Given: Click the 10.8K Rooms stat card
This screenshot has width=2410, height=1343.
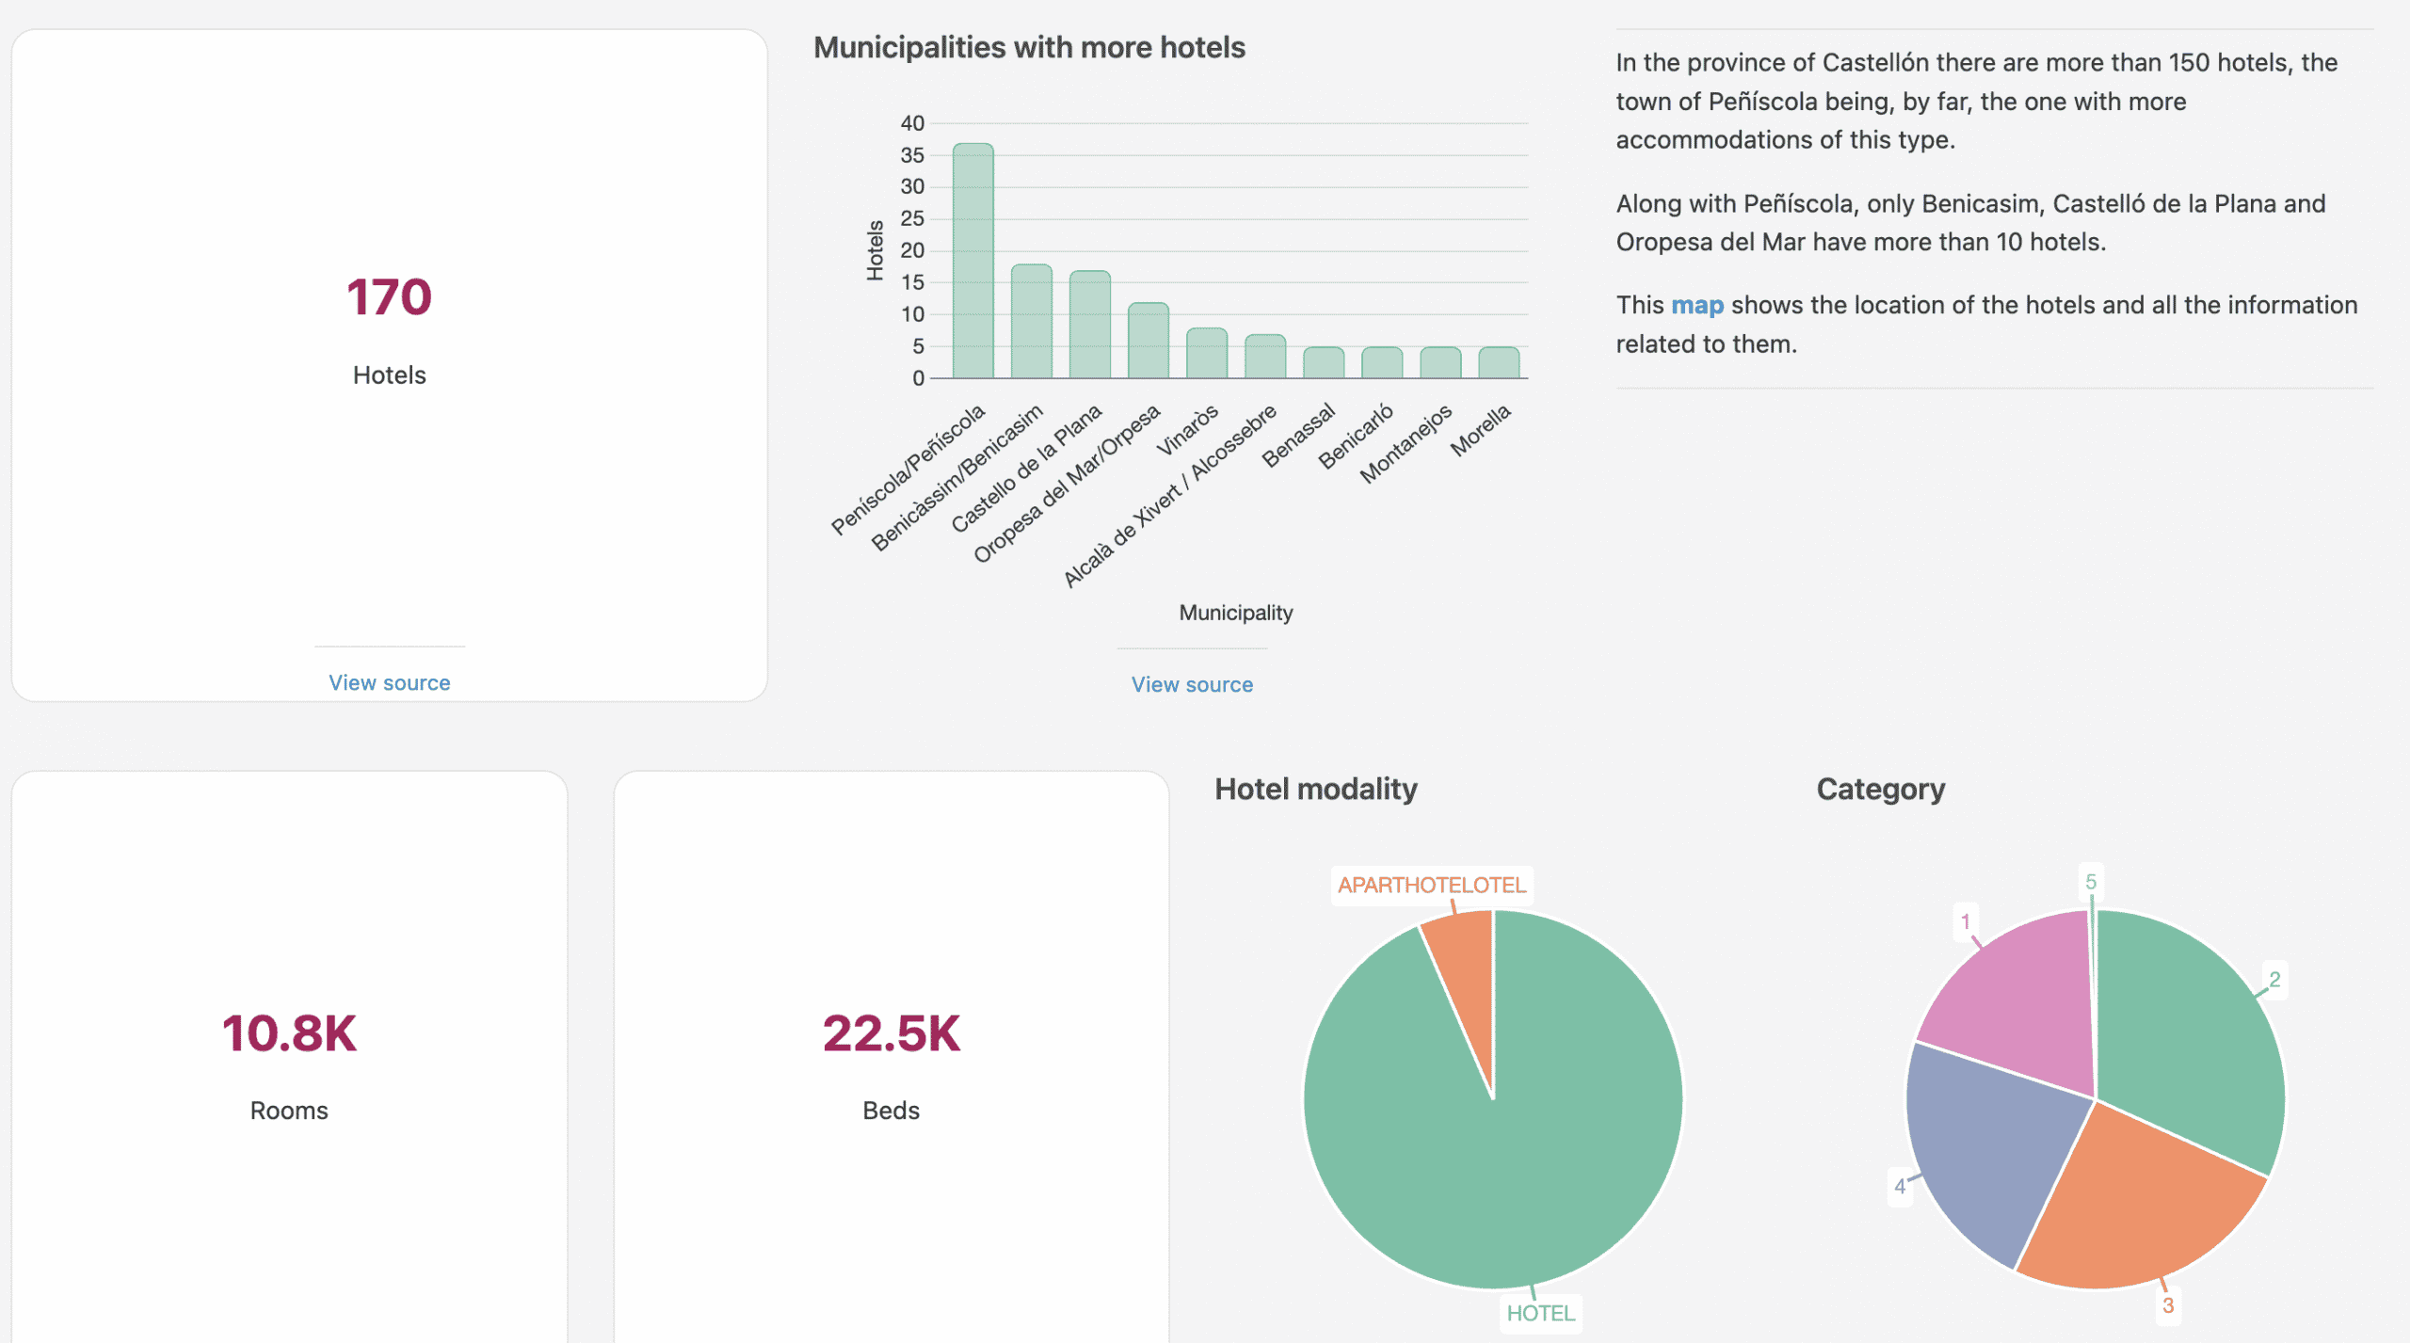Looking at the screenshot, I should (289, 1054).
